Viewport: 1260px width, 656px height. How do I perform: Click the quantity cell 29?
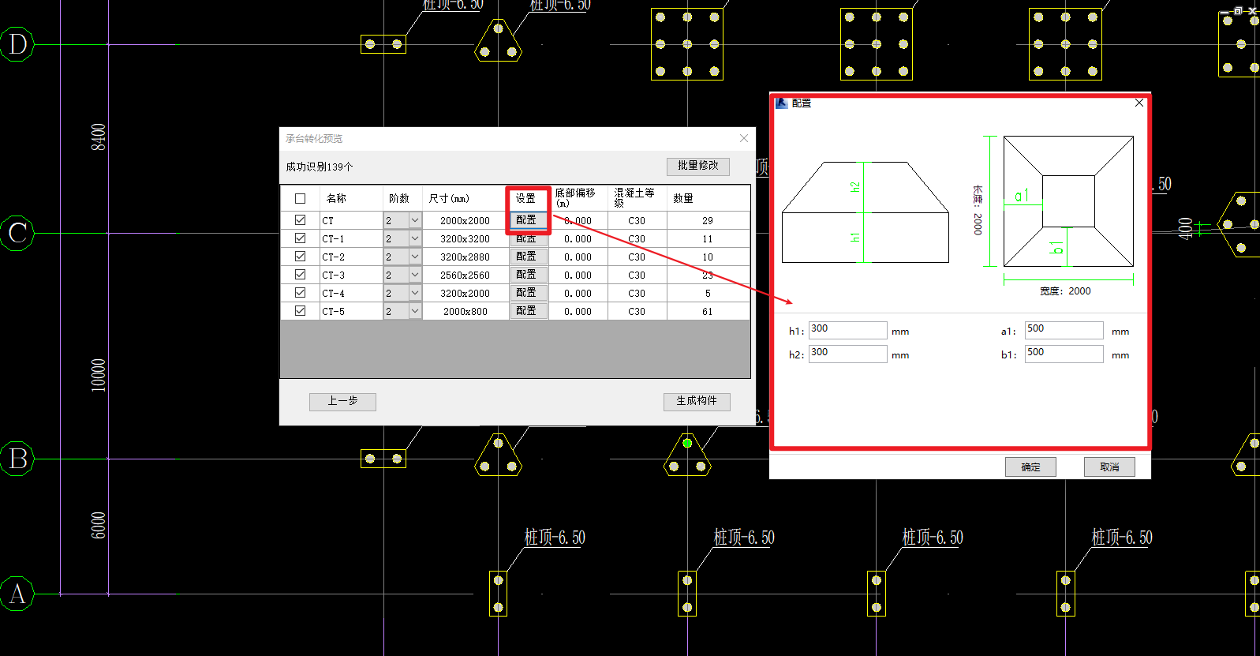tap(708, 221)
